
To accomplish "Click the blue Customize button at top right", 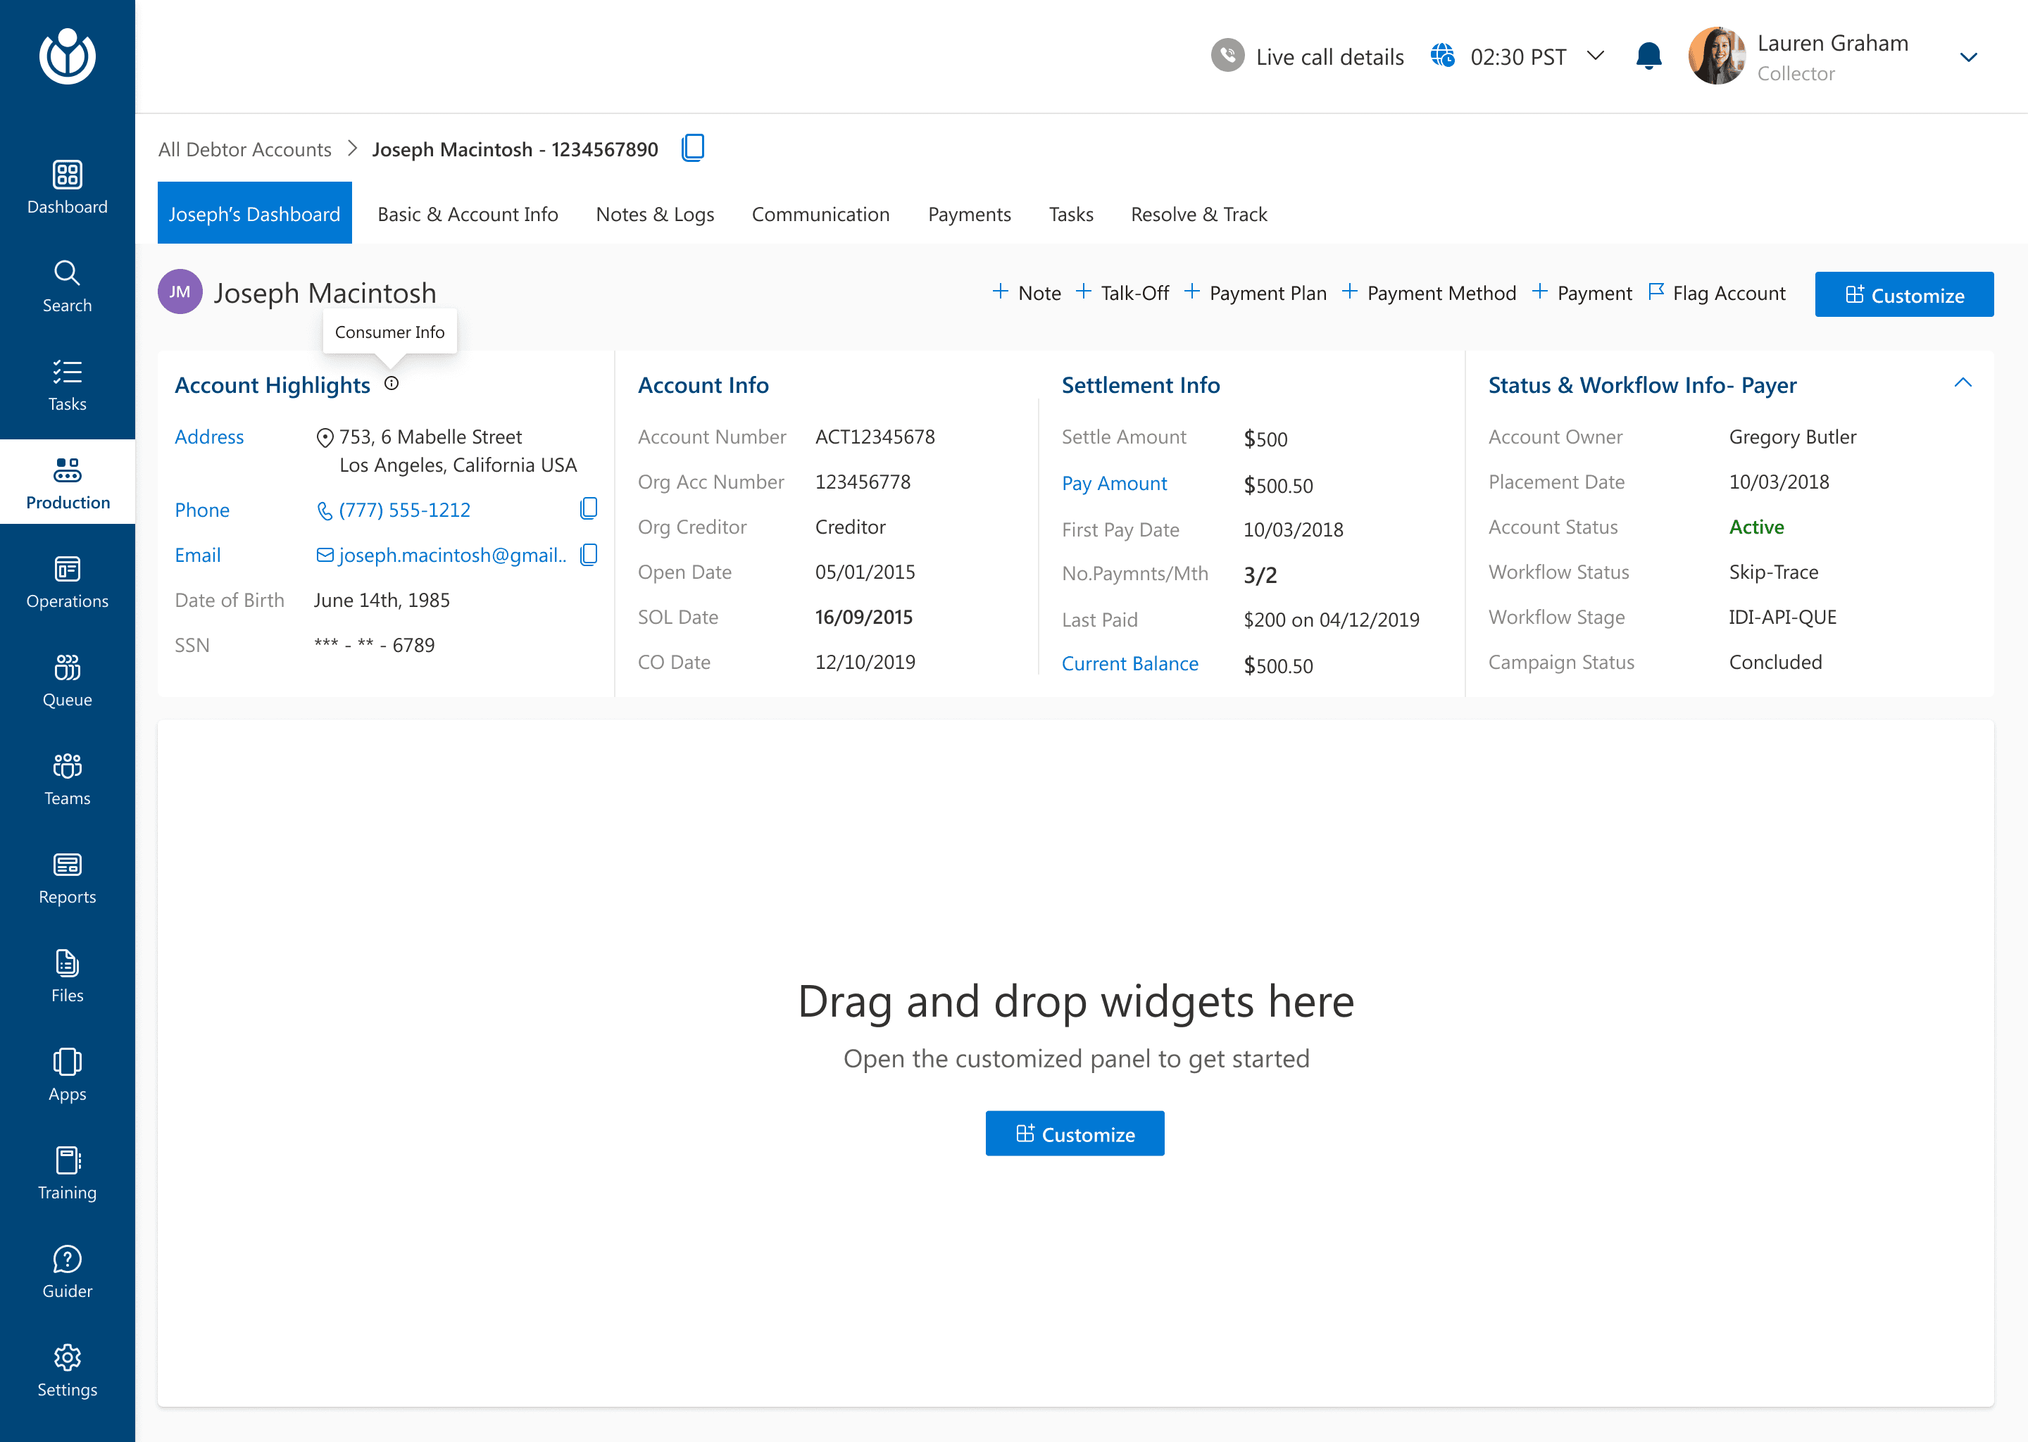I will (1903, 295).
